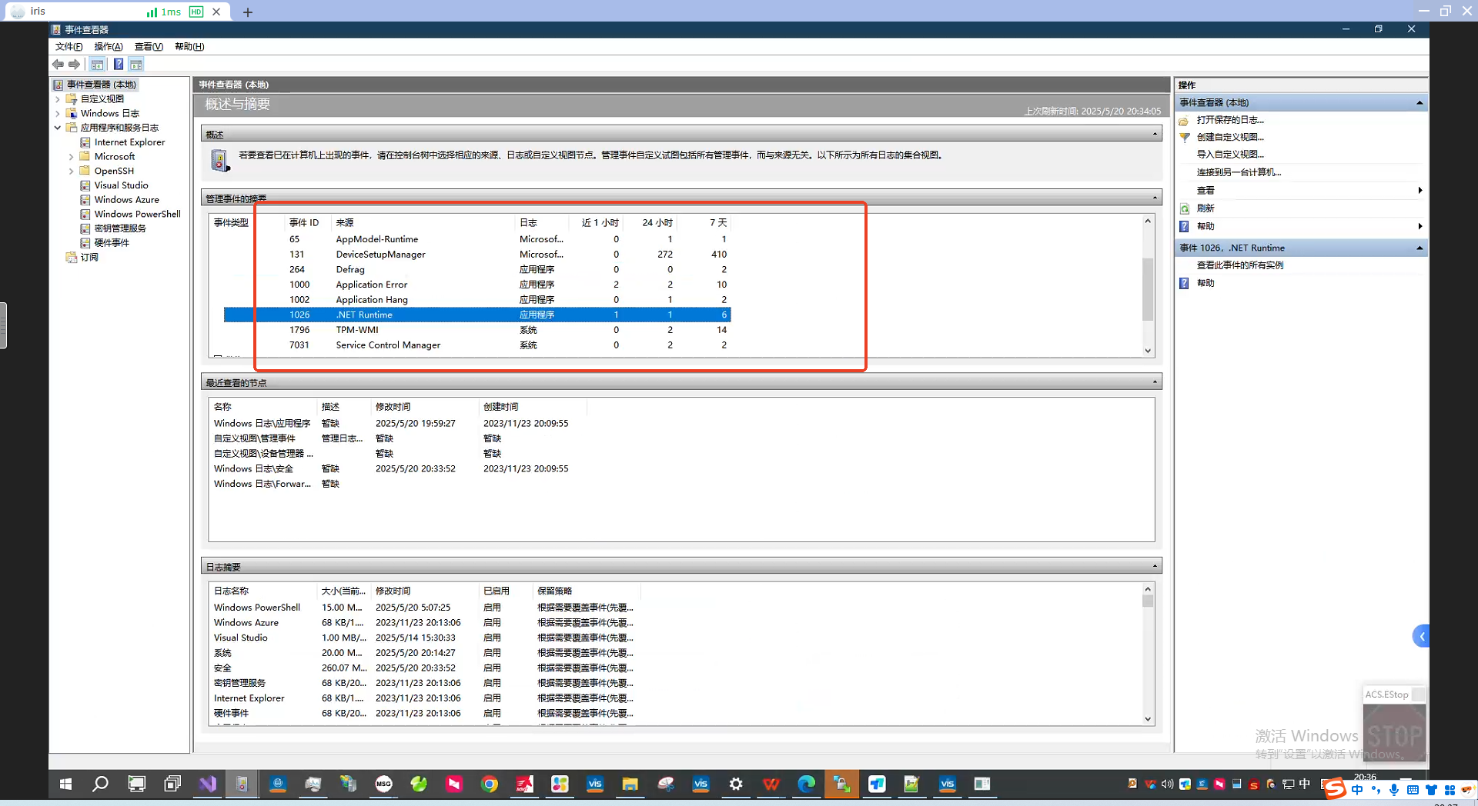
Task: Select the 1000 Application Error event row
Action: click(x=477, y=285)
